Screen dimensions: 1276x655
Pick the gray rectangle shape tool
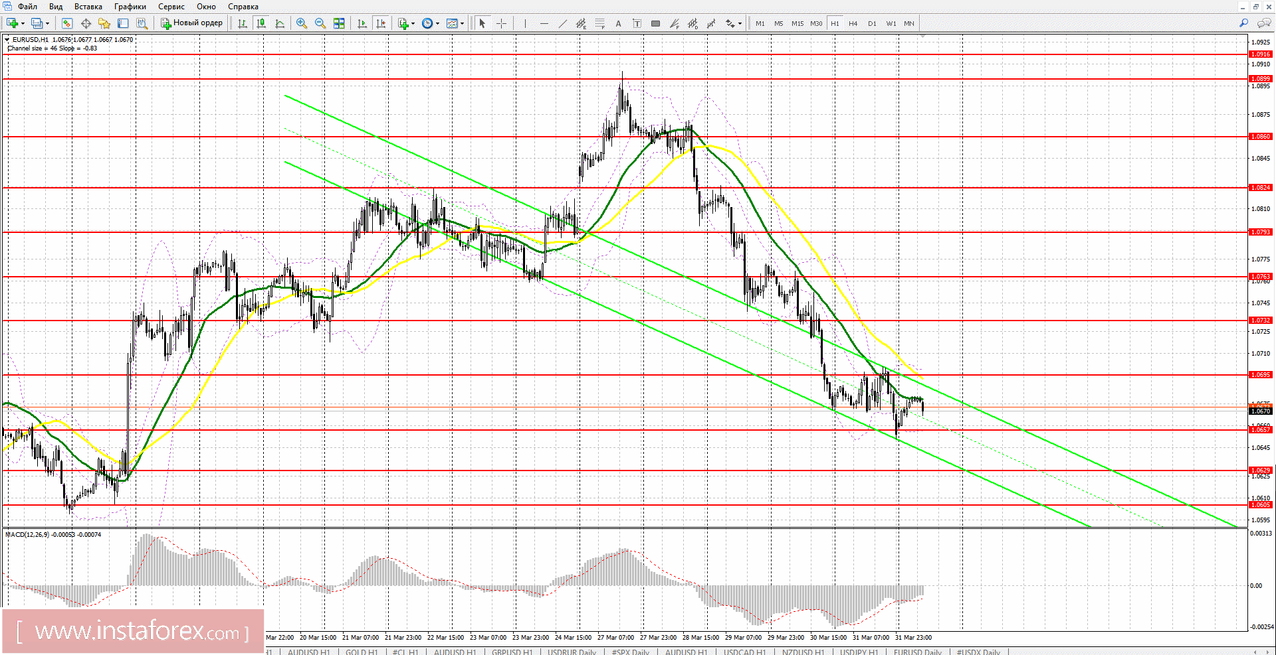[x=655, y=23]
